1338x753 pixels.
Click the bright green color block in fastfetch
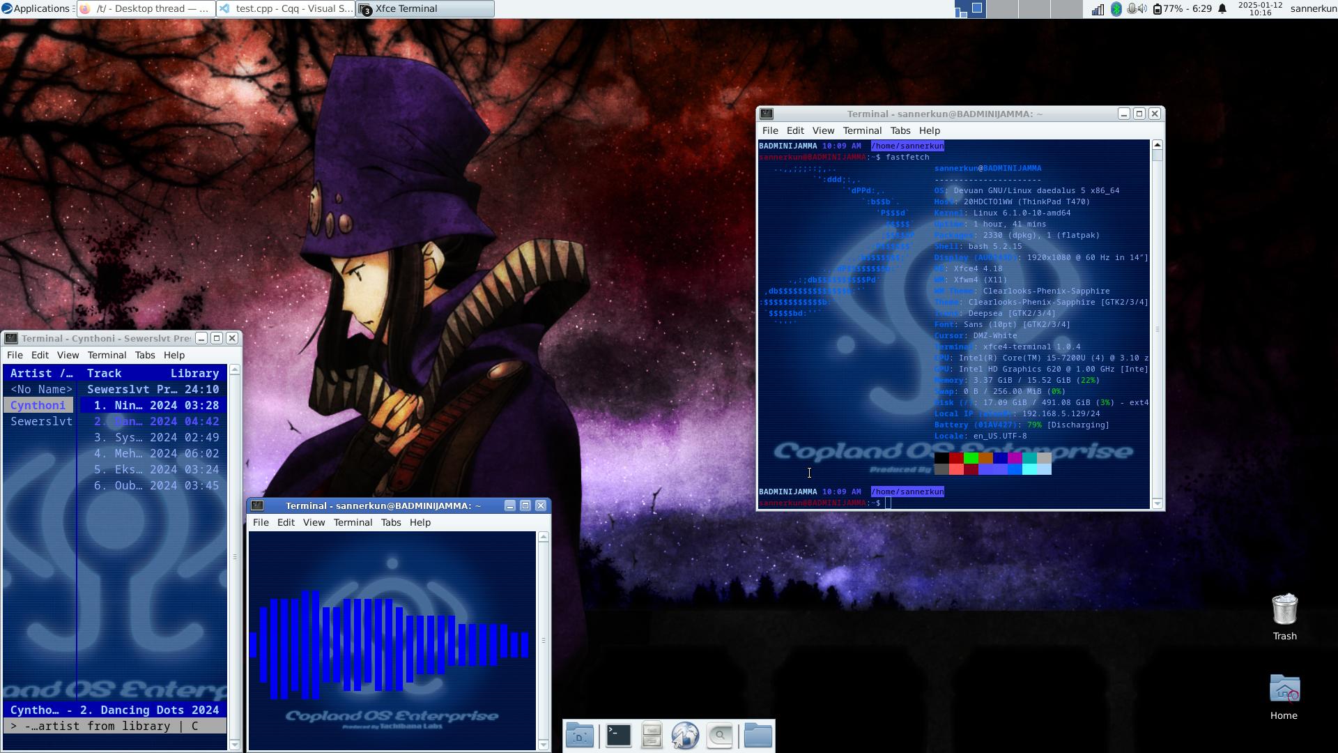click(971, 458)
